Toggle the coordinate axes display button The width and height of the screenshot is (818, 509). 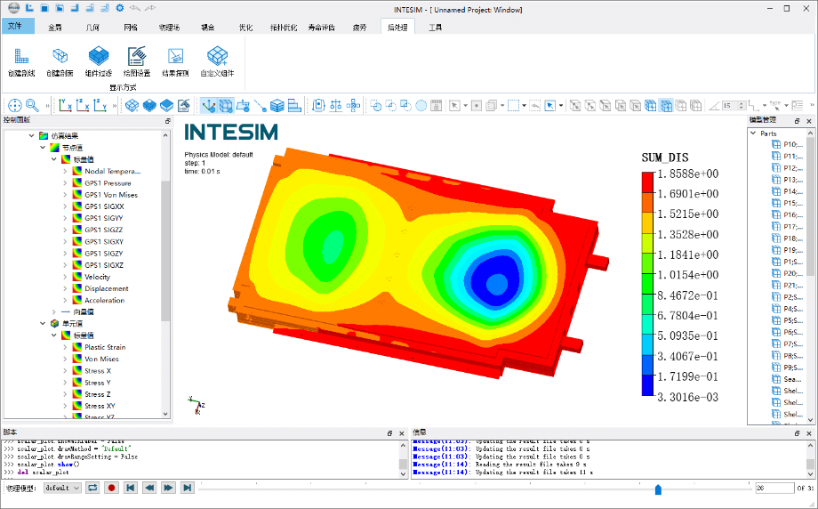click(x=208, y=105)
